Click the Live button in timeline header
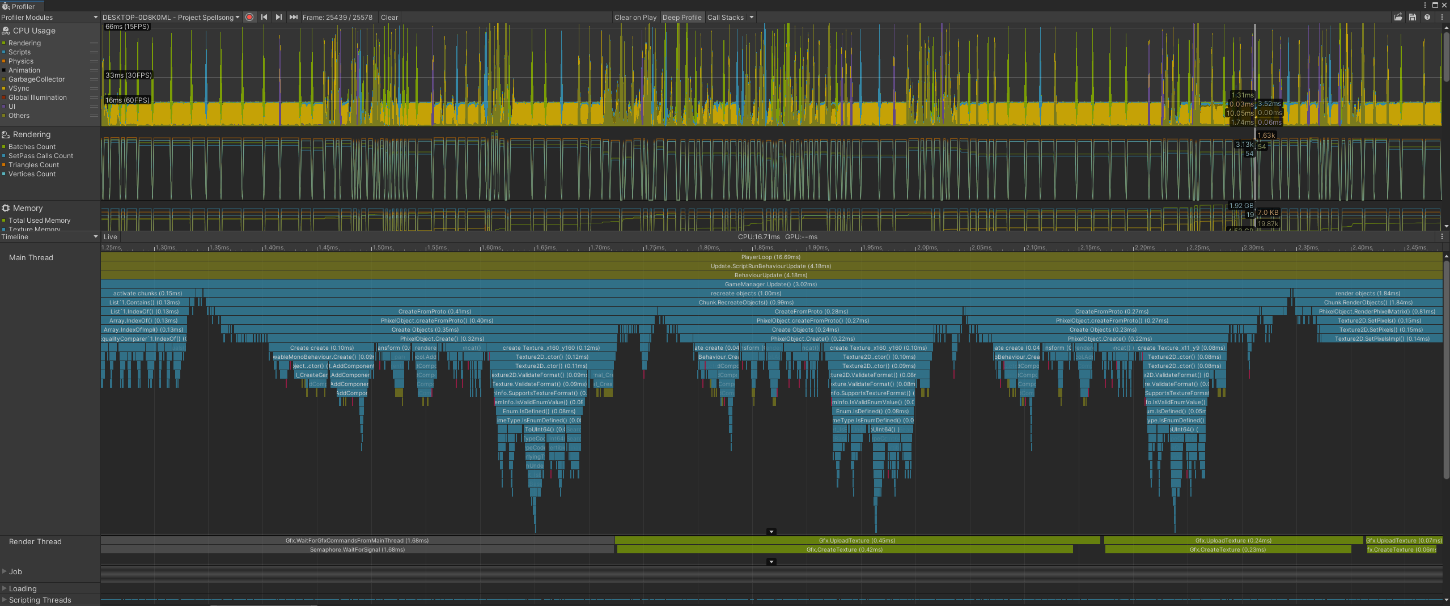1450x606 pixels. tap(111, 237)
